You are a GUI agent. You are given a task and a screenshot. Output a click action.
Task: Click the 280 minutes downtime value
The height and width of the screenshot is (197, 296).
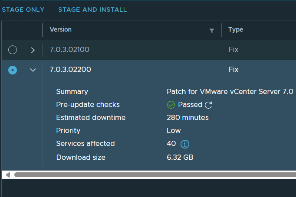tap(187, 118)
